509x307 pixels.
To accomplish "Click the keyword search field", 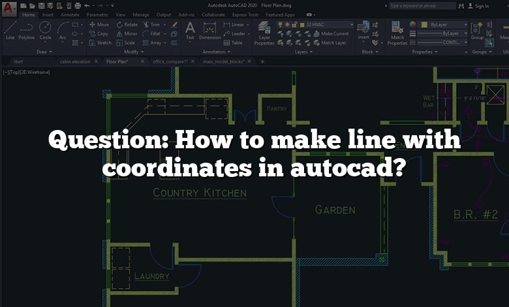I will [422, 6].
